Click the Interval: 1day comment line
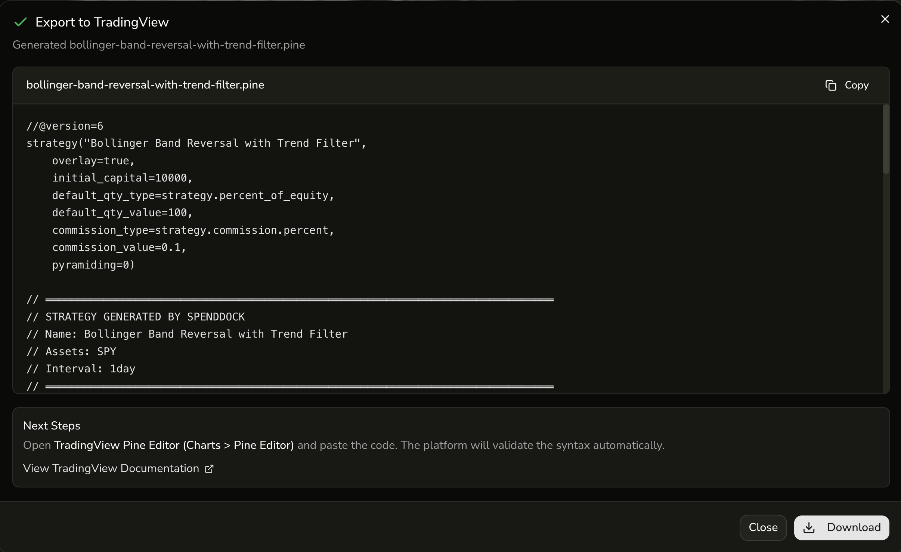Viewport: 901px width, 552px height. pos(80,369)
